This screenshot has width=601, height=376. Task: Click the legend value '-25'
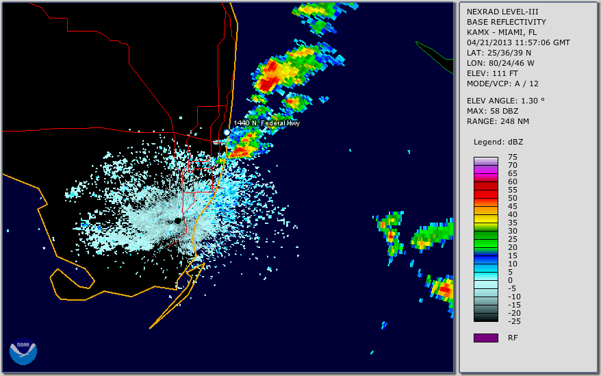(x=514, y=321)
